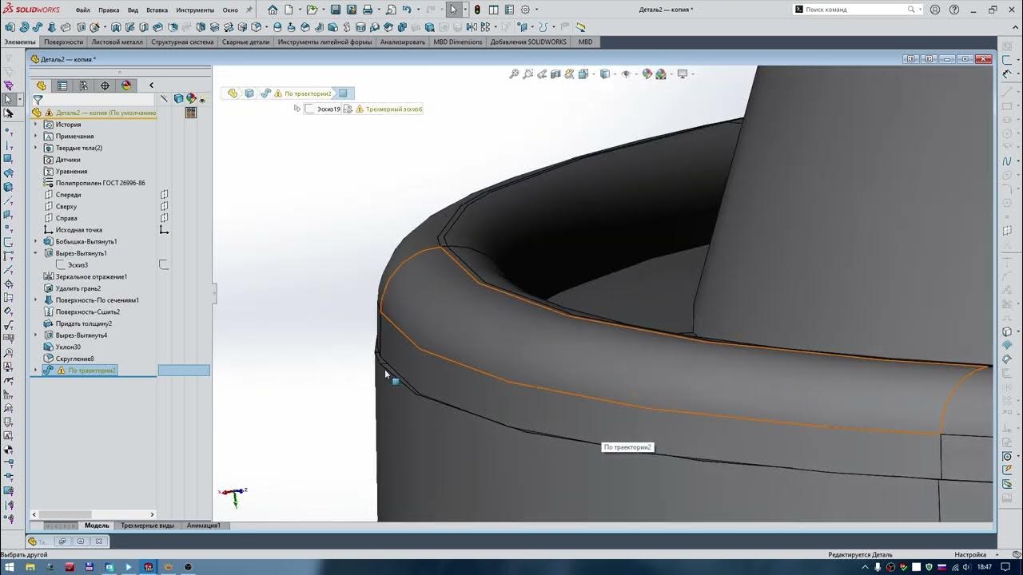The width and height of the screenshot is (1023, 575).
Task: Expand the Бобышка-Вытянуть1 feature arrow
Action: (x=35, y=241)
